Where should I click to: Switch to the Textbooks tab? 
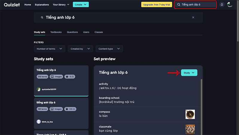(56, 32)
